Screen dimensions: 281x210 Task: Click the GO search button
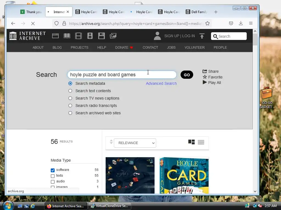(x=187, y=75)
